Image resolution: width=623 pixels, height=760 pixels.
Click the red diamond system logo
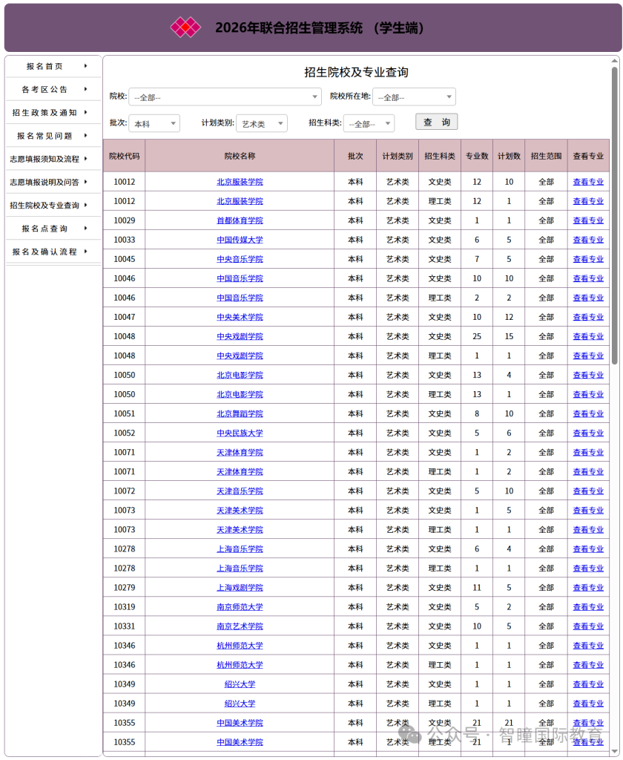point(185,27)
